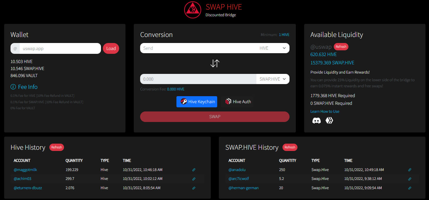
Task: Click the 846.096 VAULT wallet balance
Action: 24,75
